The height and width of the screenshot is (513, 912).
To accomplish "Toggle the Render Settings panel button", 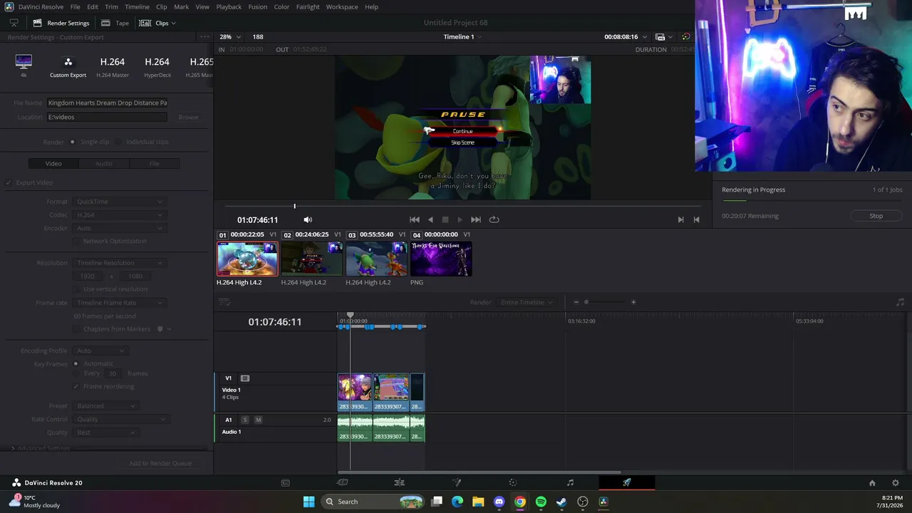I will tap(61, 23).
